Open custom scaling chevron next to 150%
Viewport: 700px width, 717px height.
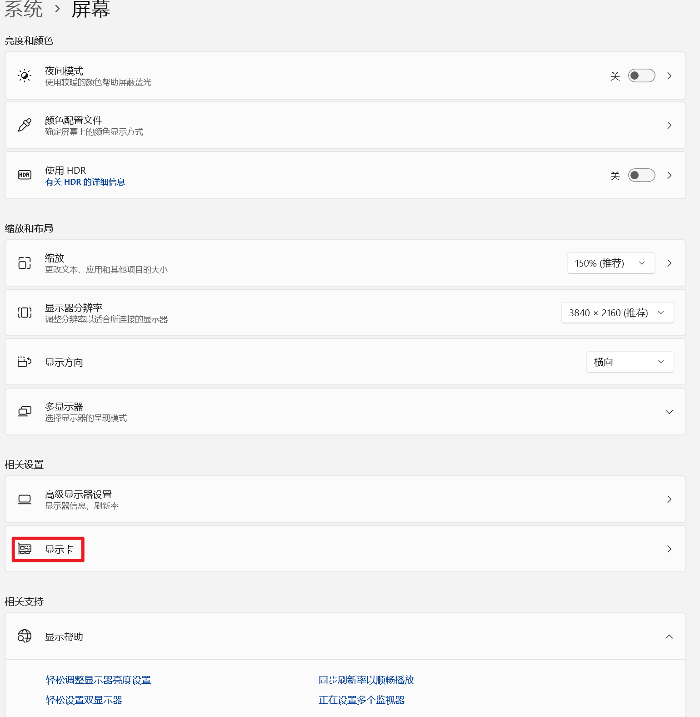tap(669, 263)
